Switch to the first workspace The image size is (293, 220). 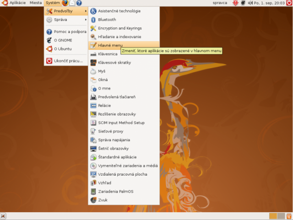273,216
